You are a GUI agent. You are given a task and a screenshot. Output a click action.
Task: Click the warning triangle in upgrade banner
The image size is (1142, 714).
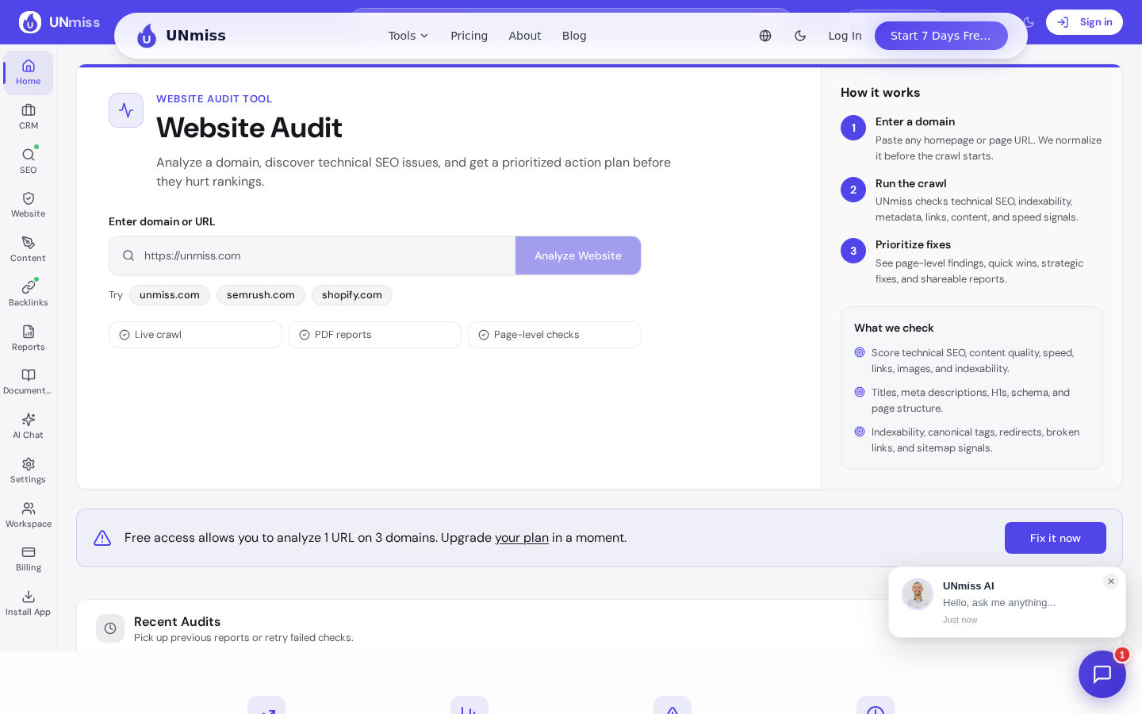point(102,538)
